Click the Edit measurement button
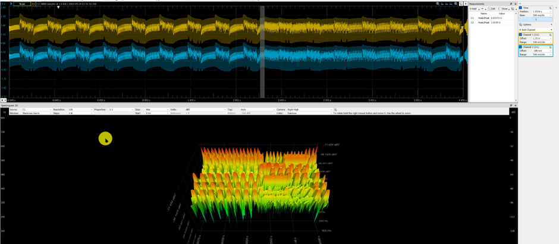 492,8
